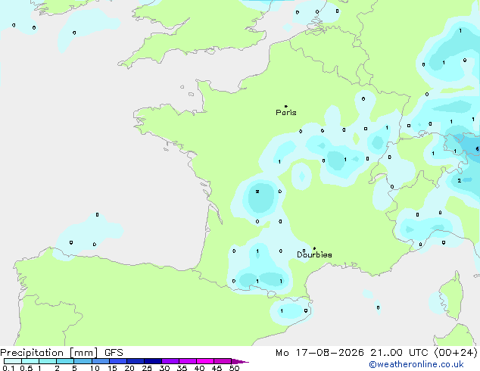Screen dimensions: 480x371
Task: Click the 20–25 mm legend color swatch
Action: pos(135,361)
